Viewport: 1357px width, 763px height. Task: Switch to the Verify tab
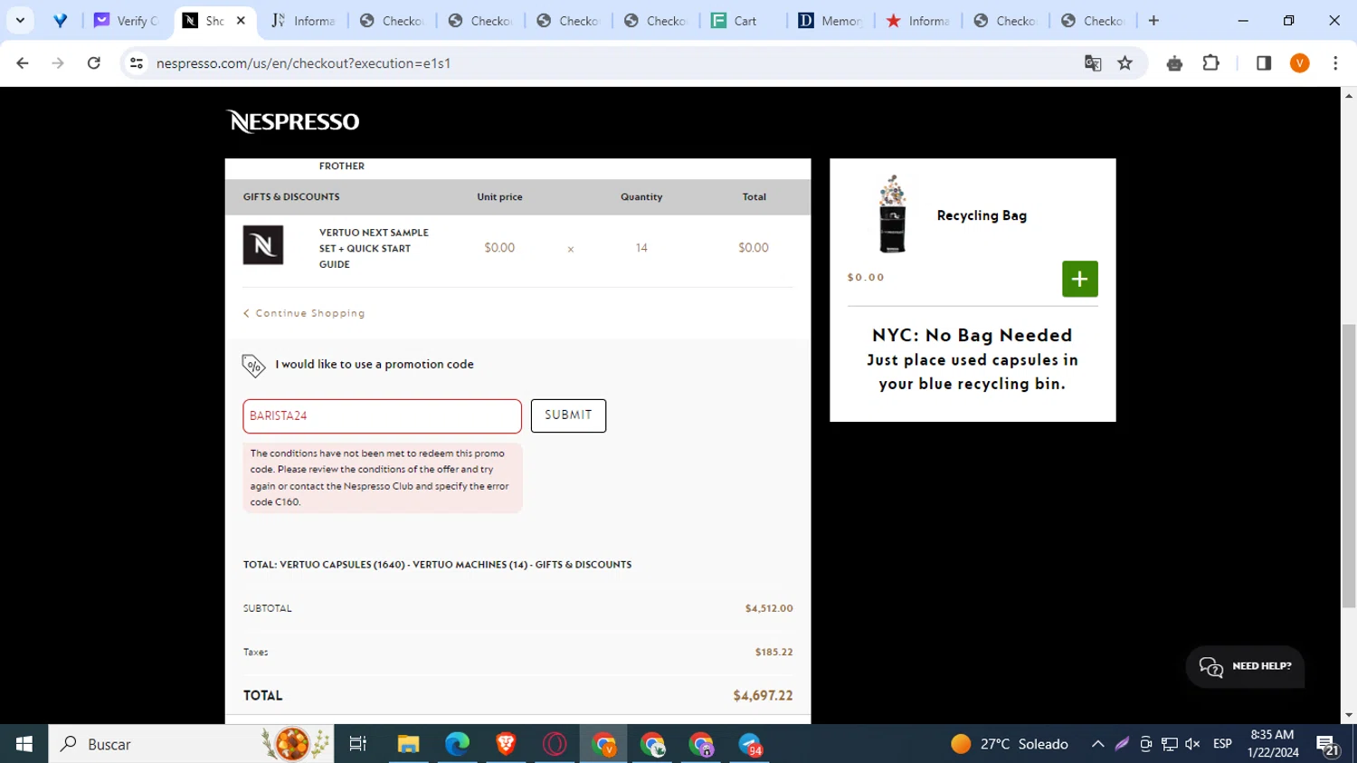127,21
